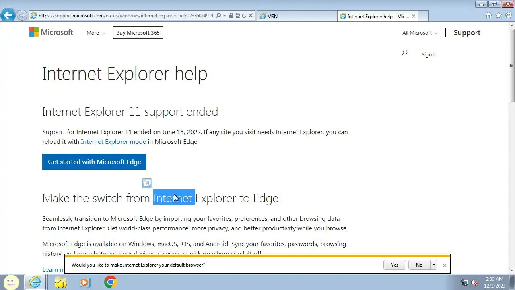This screenshot has width=515, height=290.
Task: Dismiss the default browser notification bar
Action: tap(444, 265)
